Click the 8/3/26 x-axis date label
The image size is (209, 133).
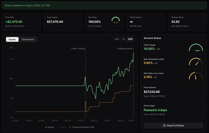click(x=81, y=121)
